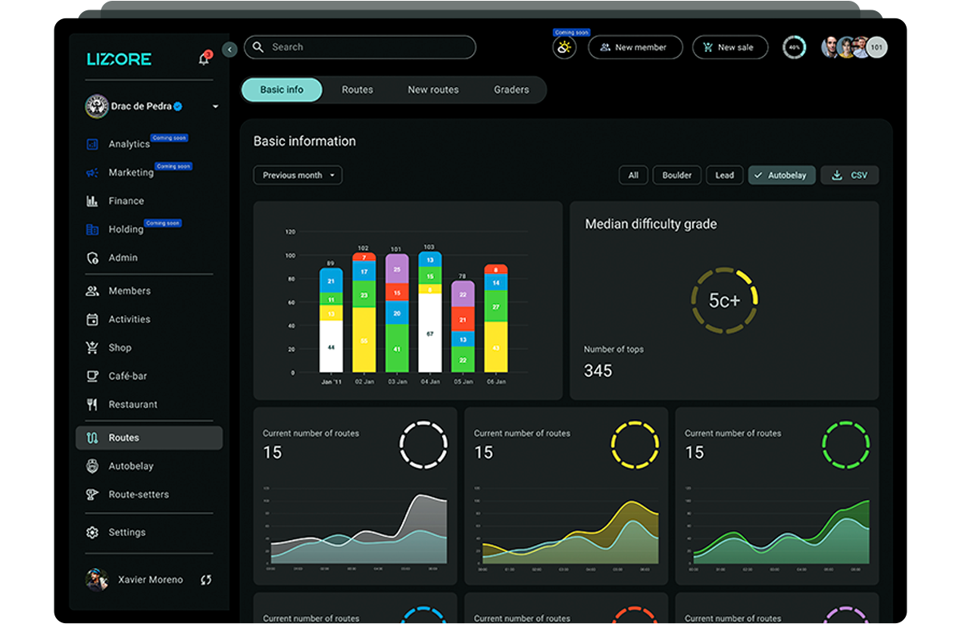
Task: Click the sync icon beside Xavier Moreno
Action: [206, 580]
